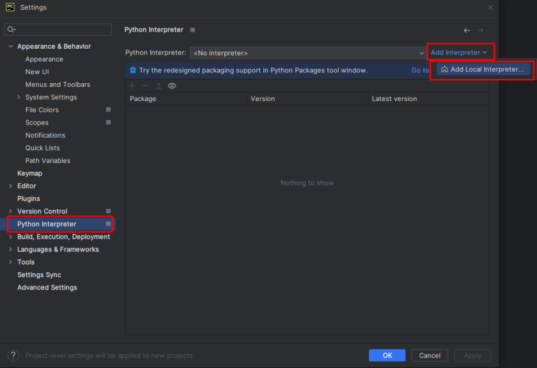The width and height of the screenshot is (537, 368).
Task: Open Plugins settings
Action: point(29,199)
